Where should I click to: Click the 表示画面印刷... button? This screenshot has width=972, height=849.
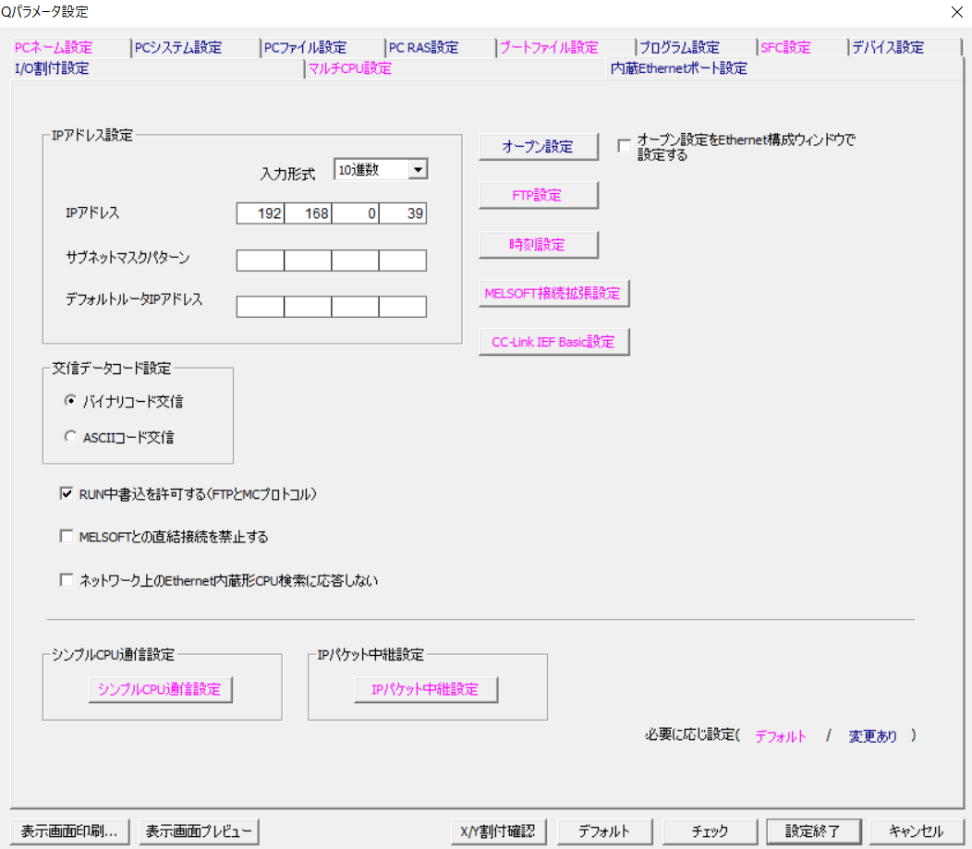(69, 831)
